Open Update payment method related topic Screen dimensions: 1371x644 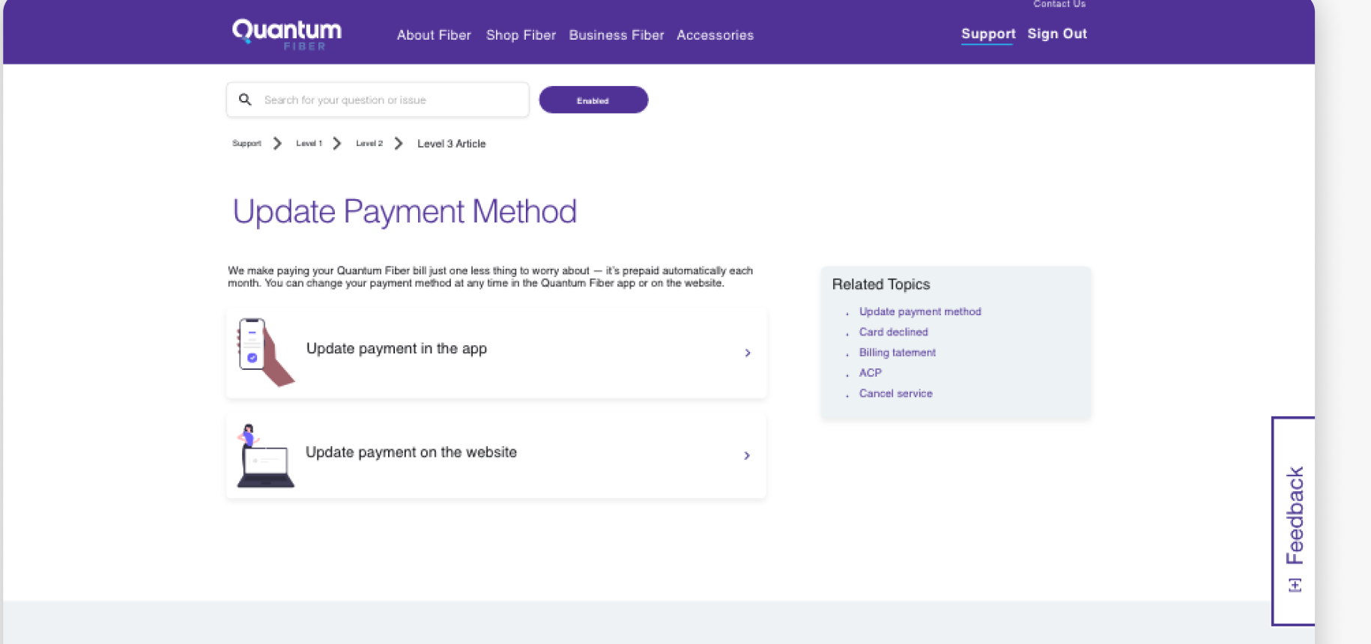[x=920, y=312]
